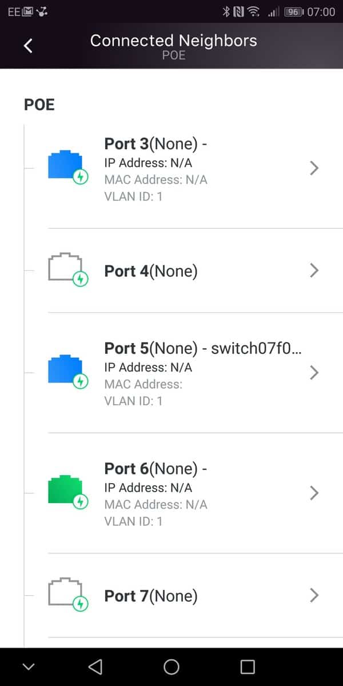Viewport: 343px width, 686px height.
Task: Expand Port 3 details chevron
Action: tap(313, 168)
